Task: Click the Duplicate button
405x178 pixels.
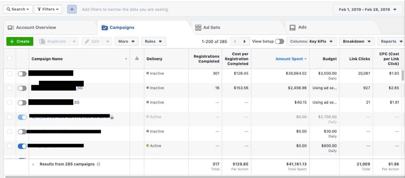Action: point(53,41)
